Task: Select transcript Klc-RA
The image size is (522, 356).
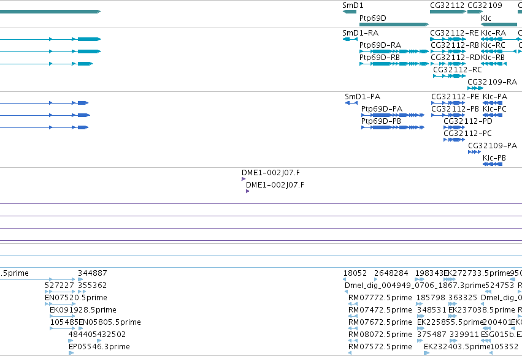Action: (499, 39)
